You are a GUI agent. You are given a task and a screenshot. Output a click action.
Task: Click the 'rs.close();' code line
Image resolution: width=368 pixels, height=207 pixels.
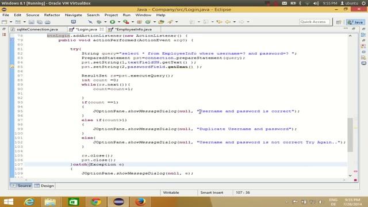[97, 155]
